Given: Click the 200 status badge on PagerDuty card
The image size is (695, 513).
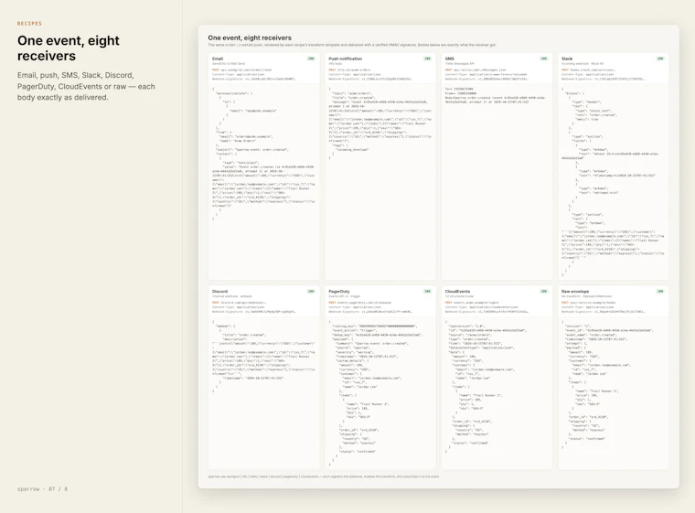Looking at the screenshot, I should tap(427, 292).
